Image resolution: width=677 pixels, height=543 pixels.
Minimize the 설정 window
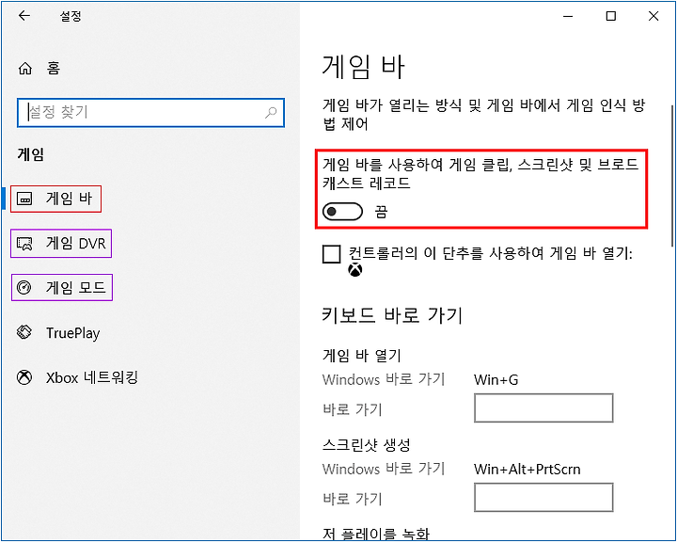pos(568,16)
